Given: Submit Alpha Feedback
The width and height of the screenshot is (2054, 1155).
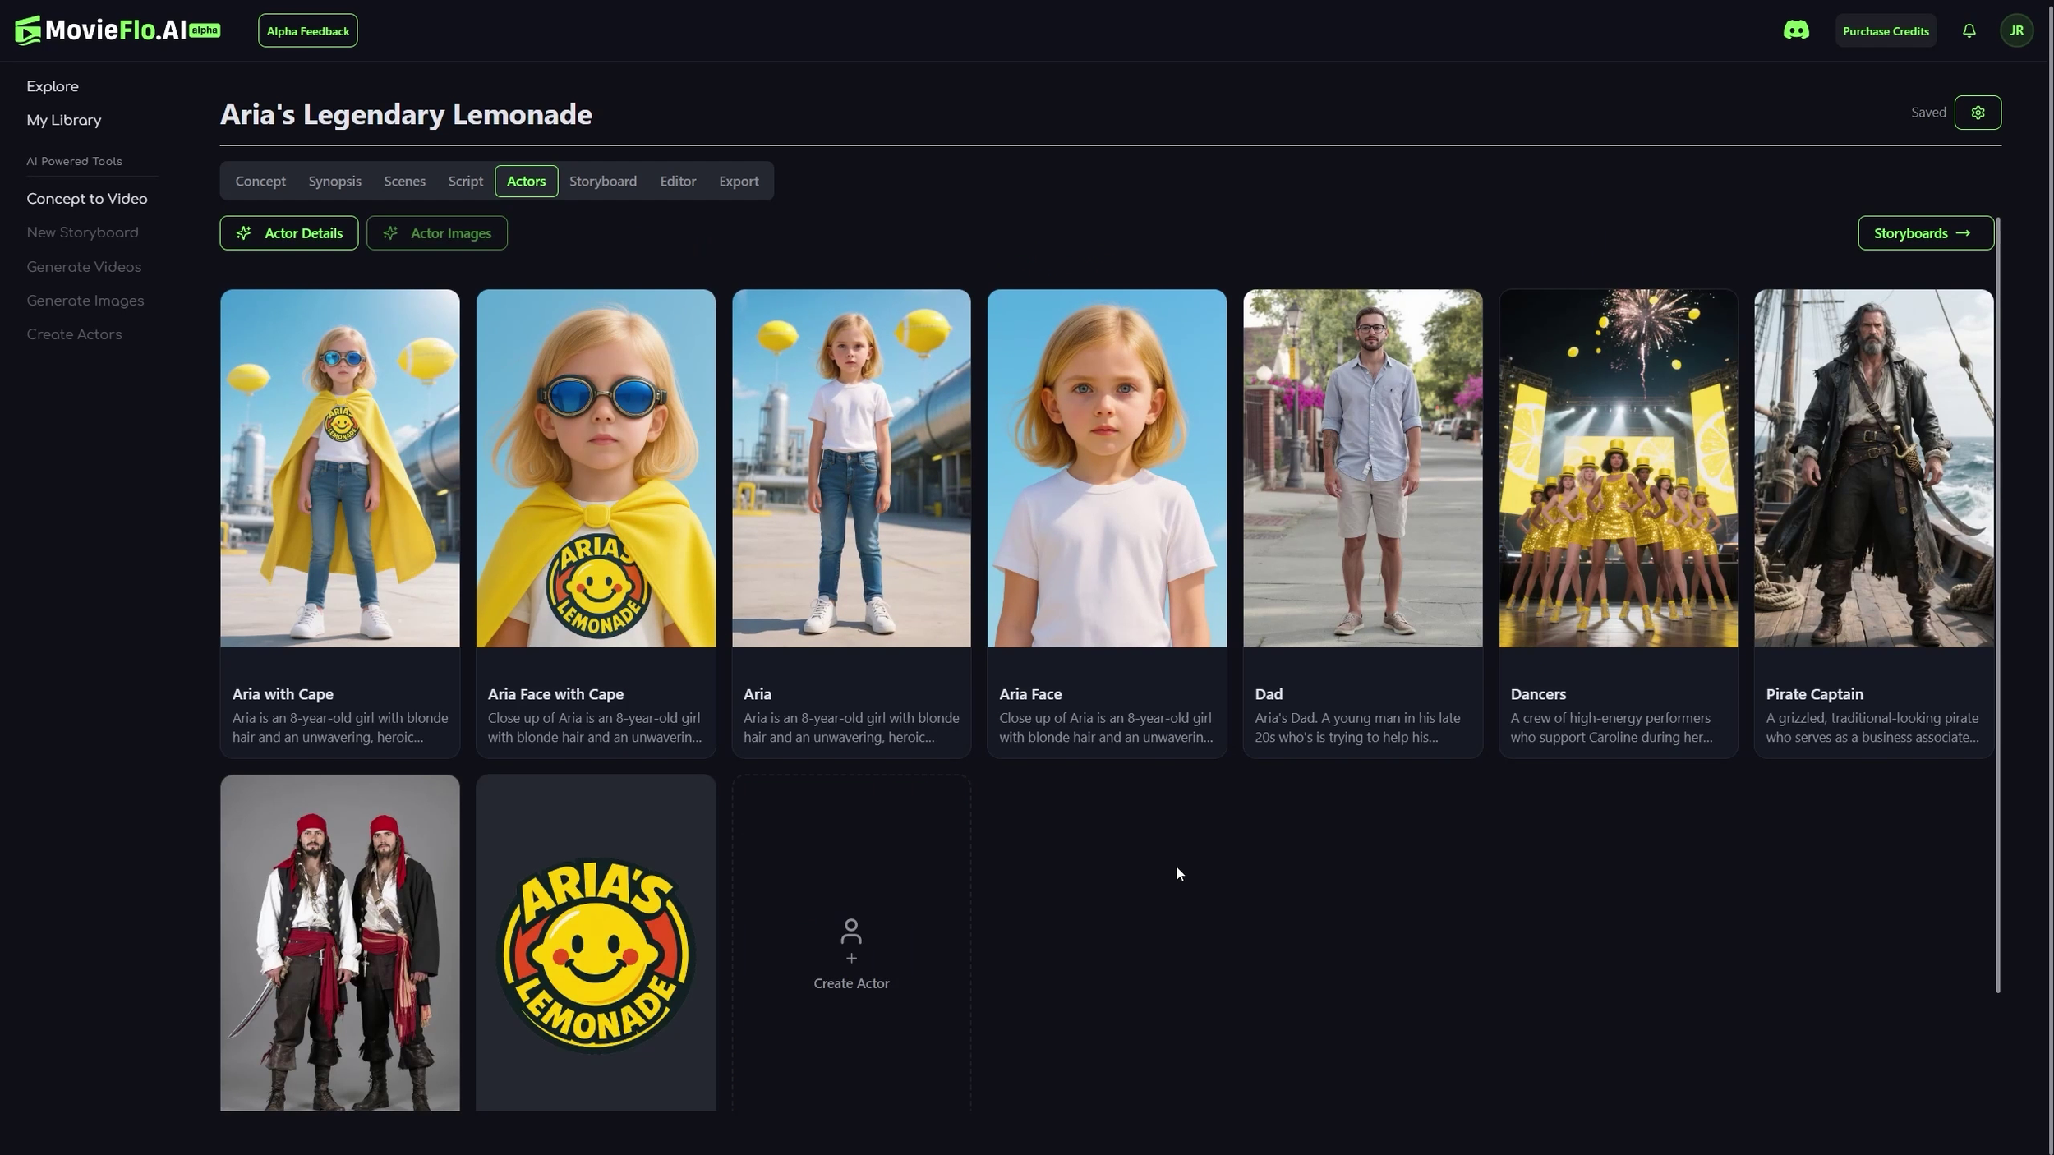Looking at the screenshot, I should (x=307, y=30).
